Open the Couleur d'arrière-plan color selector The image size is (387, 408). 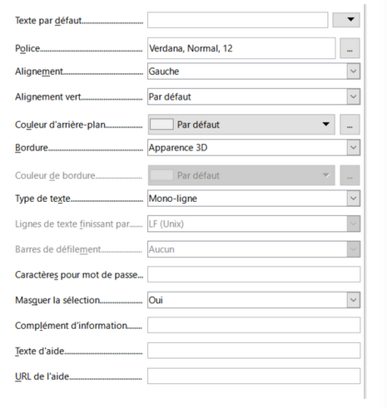pyautogui.click(x=241, y=125)
